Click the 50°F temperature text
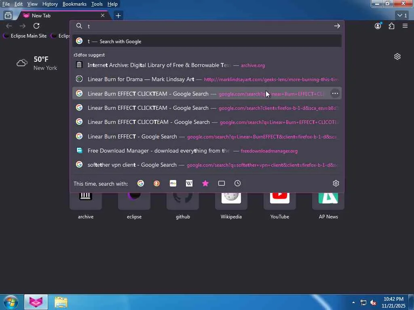 (41, 59)
